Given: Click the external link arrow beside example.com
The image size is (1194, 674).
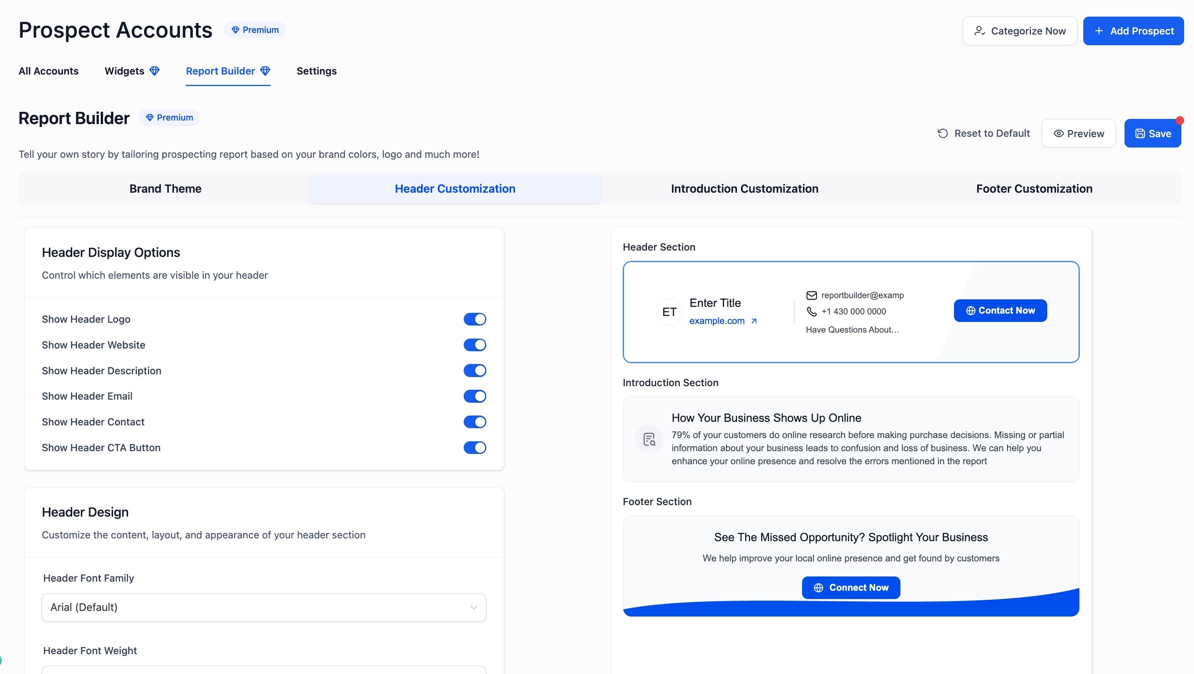Looking at the screenshot, I should tap(754, 321).
